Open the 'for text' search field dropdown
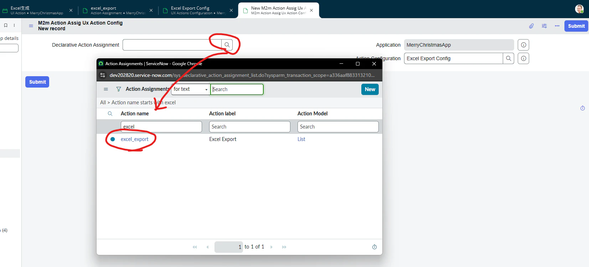The width and height of the screenshot is (589, 267). point(191,89)
